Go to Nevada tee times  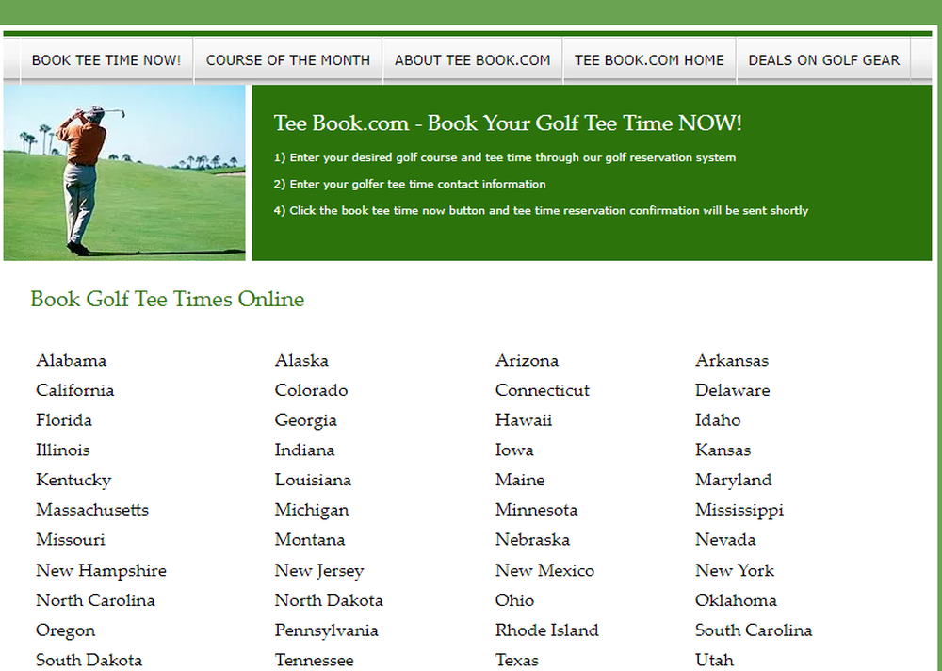pos(725,539)
